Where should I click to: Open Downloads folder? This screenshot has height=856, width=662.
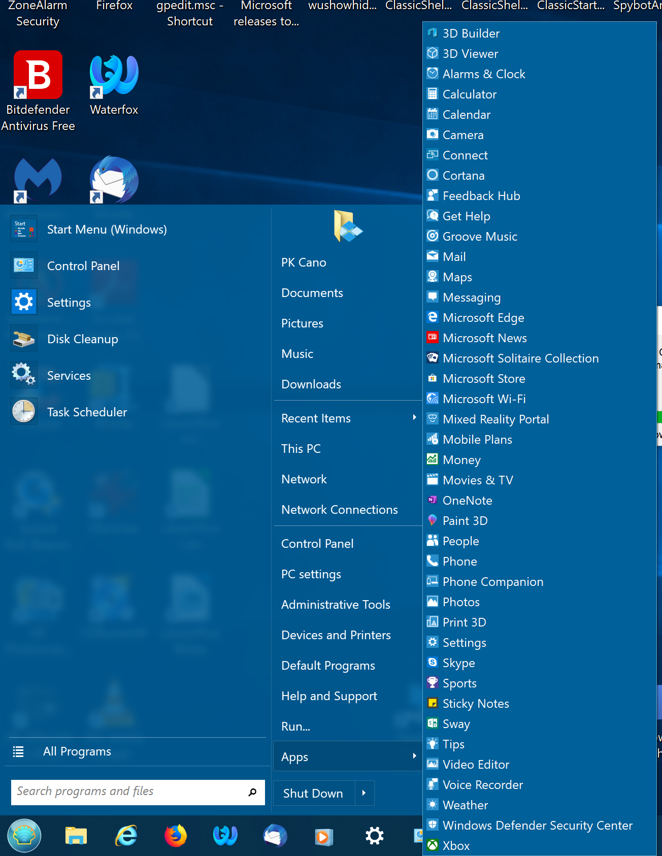pyautogui.click(x=348, y=384)
